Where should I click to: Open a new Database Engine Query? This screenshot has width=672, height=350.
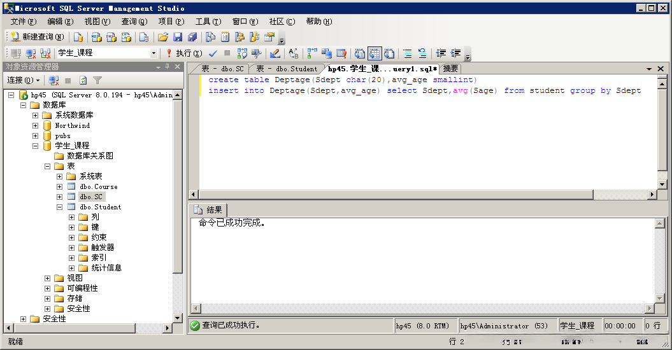[78, 38]
